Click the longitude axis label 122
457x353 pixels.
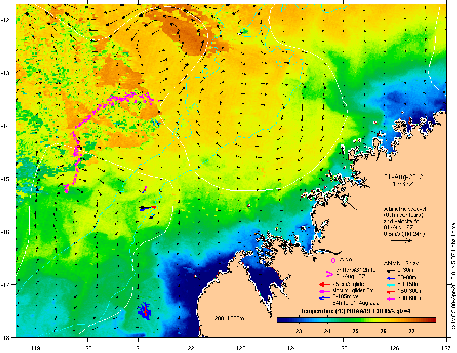click(x=190, y=348)
